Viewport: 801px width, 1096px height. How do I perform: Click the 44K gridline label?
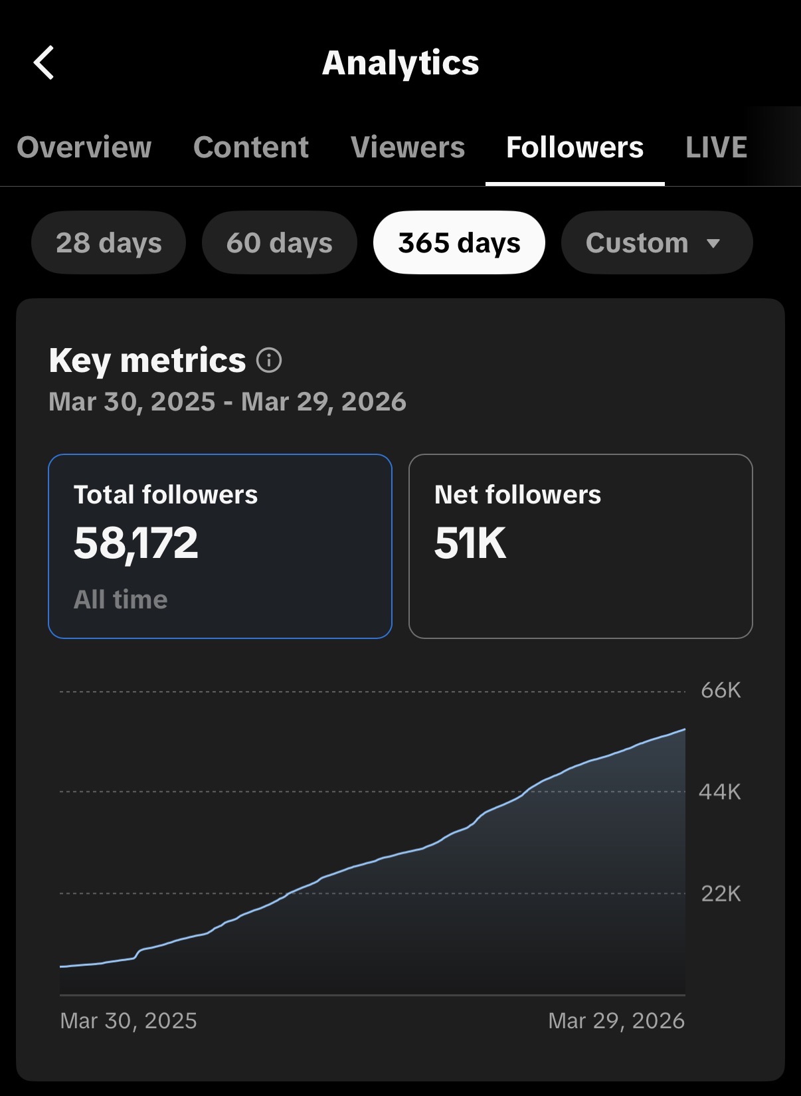pyautogui.click(x=720, y=792)
